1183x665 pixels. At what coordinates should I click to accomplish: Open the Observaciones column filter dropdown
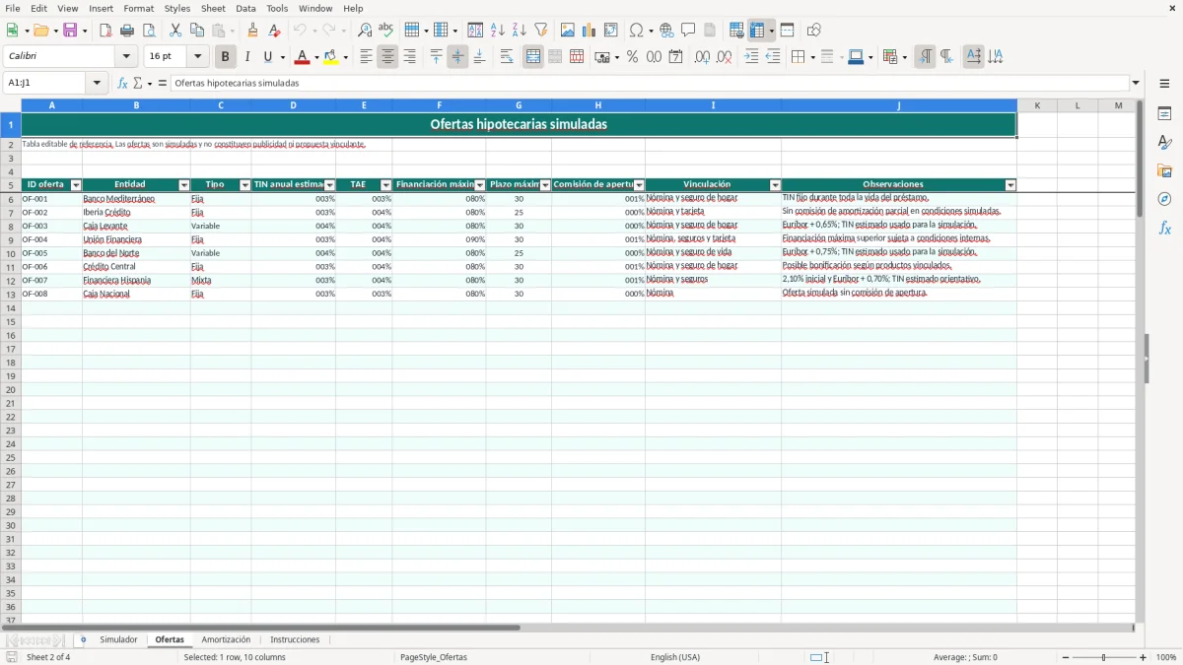click(x=1010, y=185)
